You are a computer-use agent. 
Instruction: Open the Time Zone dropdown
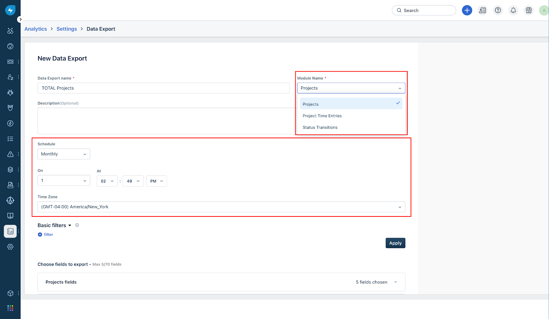point(221,207)
